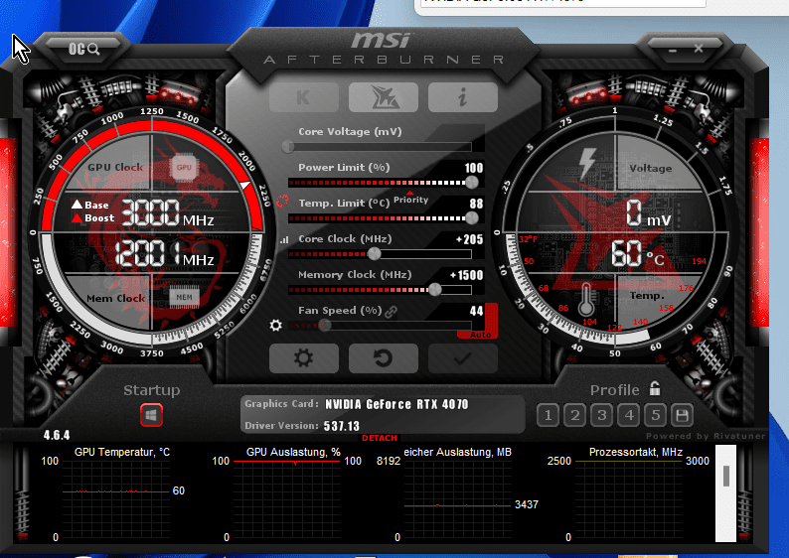Toggle the power and temp limit link icon

pos(283,202)
